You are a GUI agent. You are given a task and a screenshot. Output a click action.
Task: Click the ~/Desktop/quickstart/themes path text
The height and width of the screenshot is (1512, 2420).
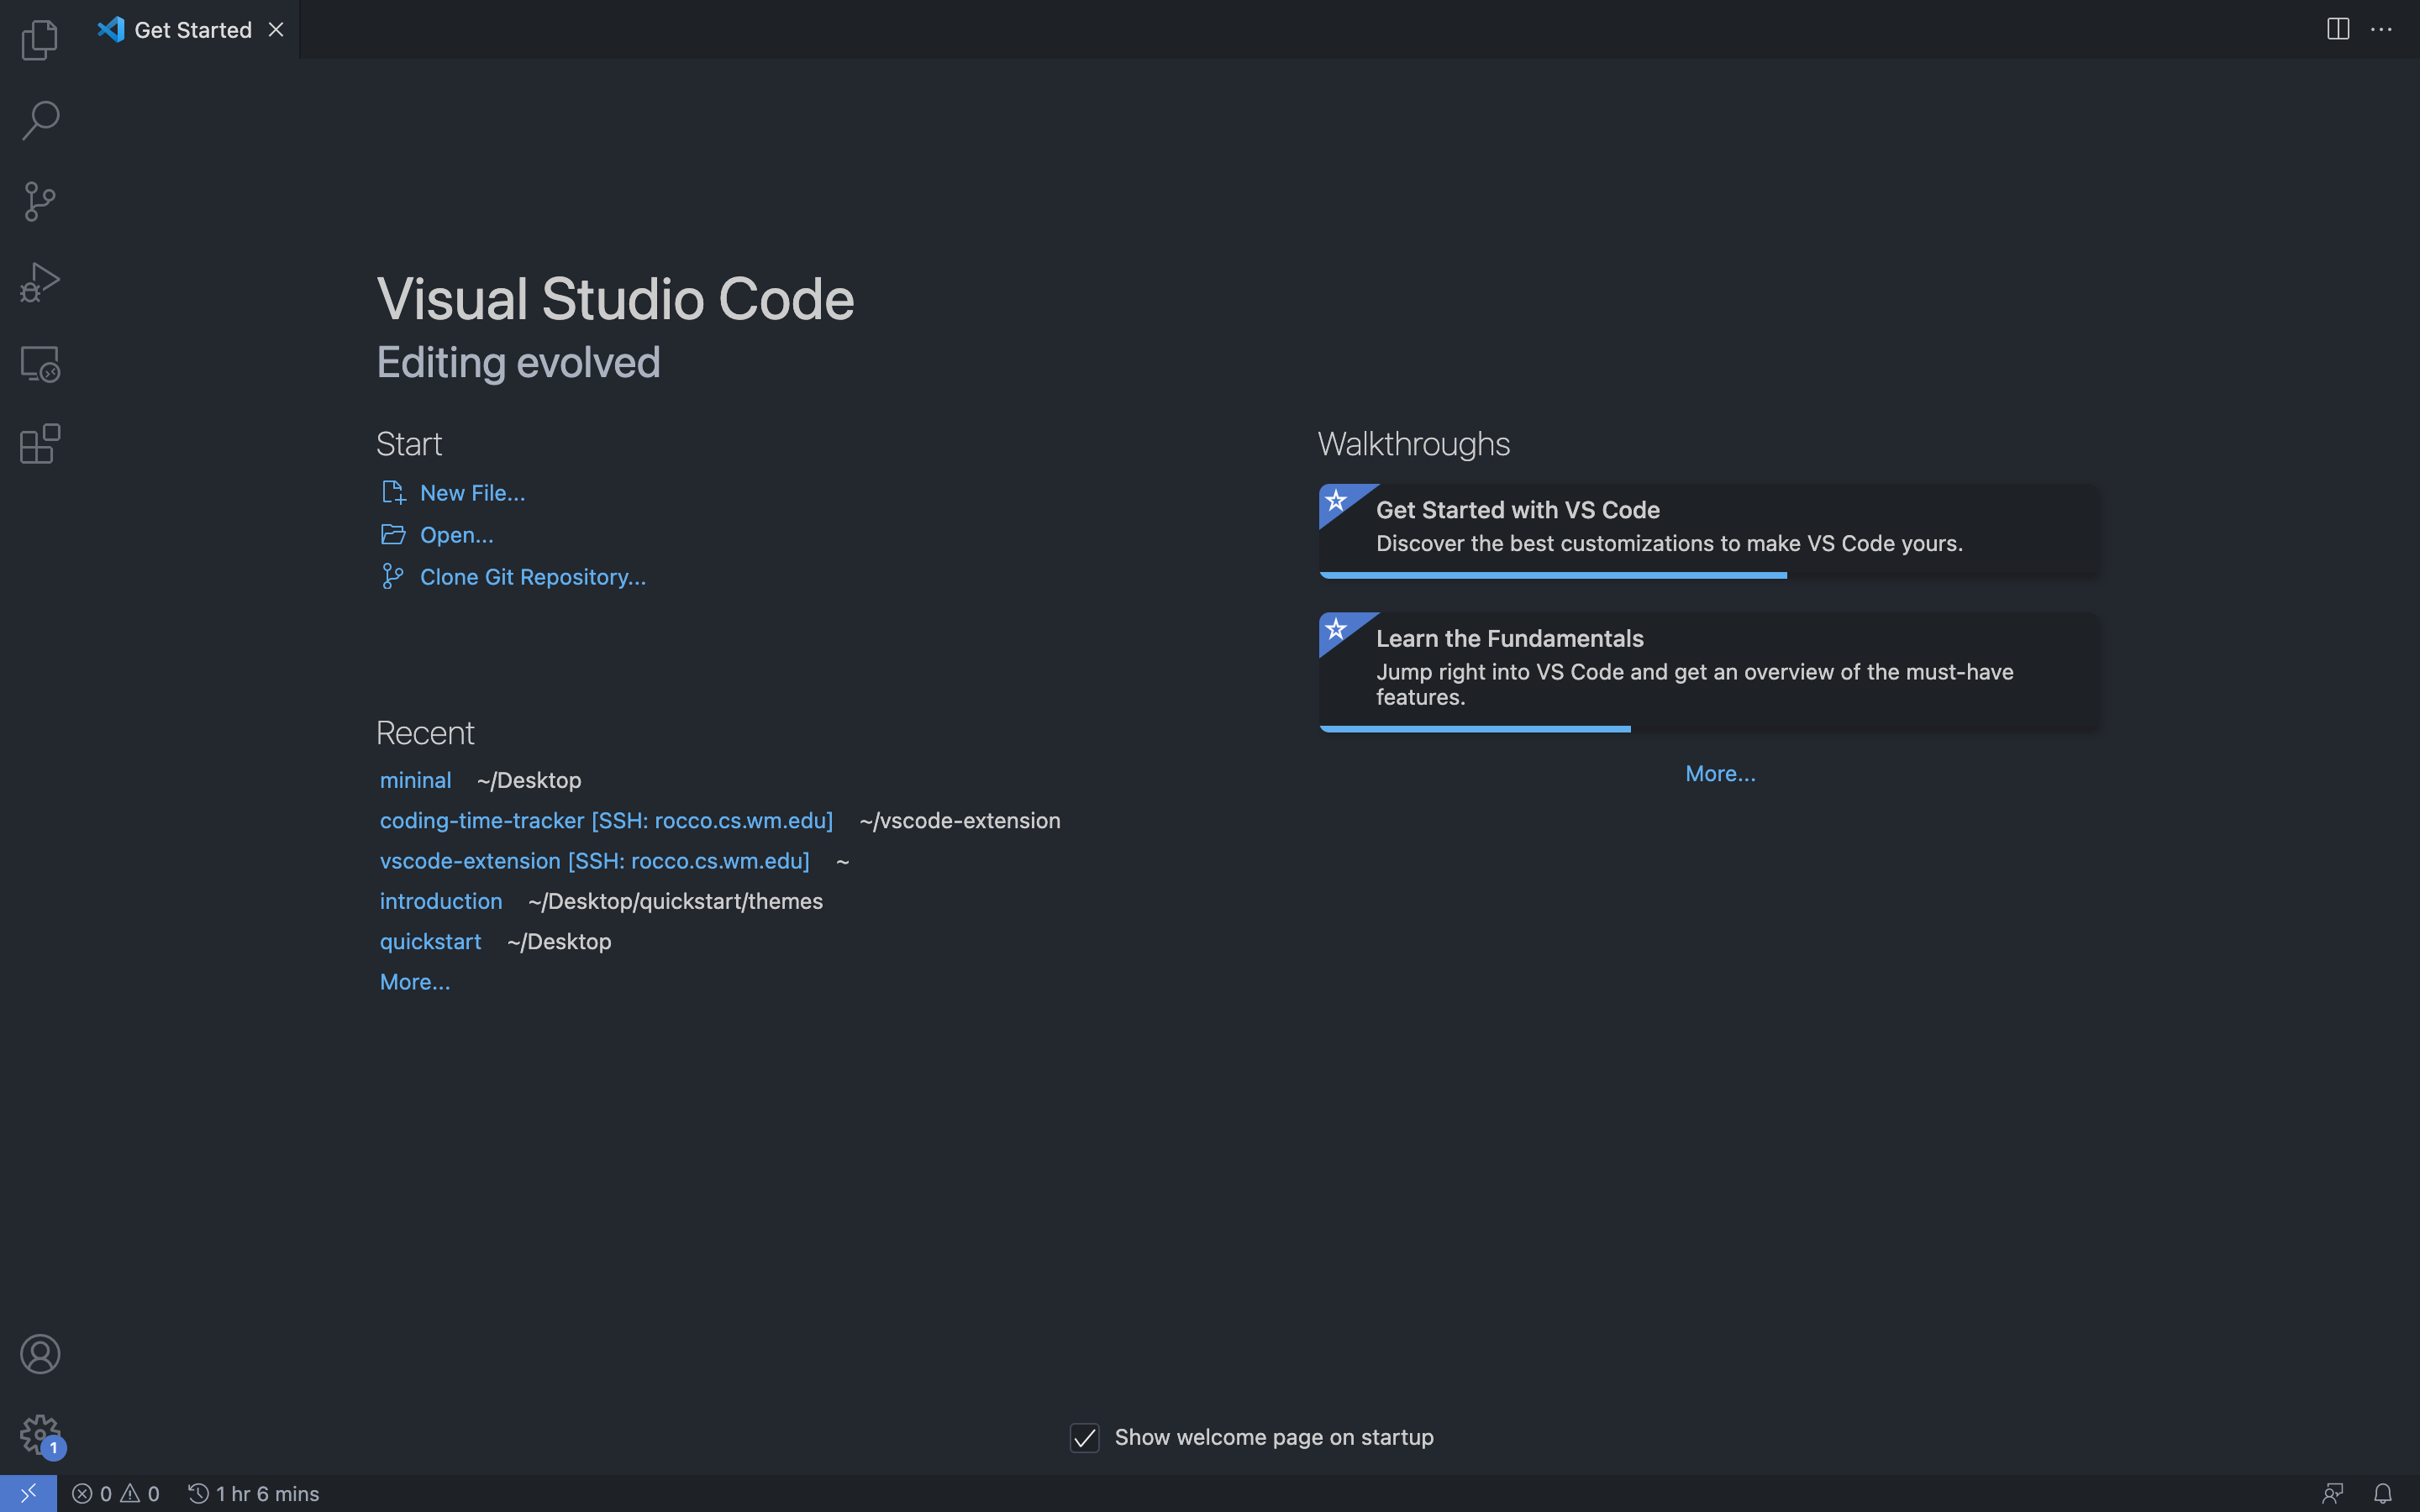coord(675,901)
